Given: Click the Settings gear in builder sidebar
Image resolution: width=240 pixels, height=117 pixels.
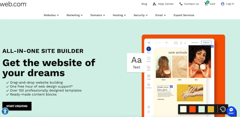Looking at the screenshot, I should (x=148, y=85).
